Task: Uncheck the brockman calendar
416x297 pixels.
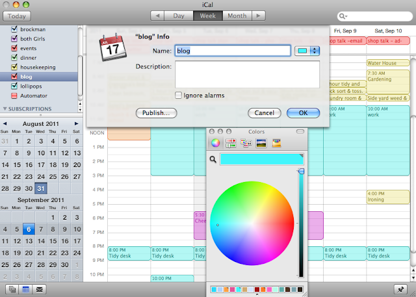Action: point(14,29)
